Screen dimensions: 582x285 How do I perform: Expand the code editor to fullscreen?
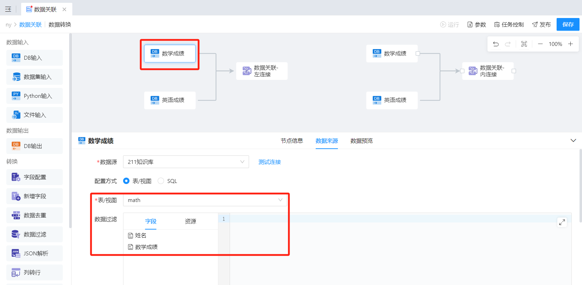coord(562,222)
